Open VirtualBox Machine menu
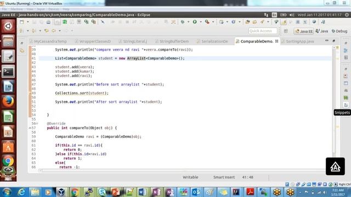 17,9
